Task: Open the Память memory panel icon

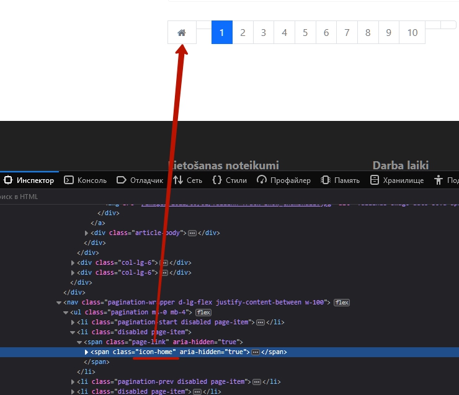Action: pos(325,180)
